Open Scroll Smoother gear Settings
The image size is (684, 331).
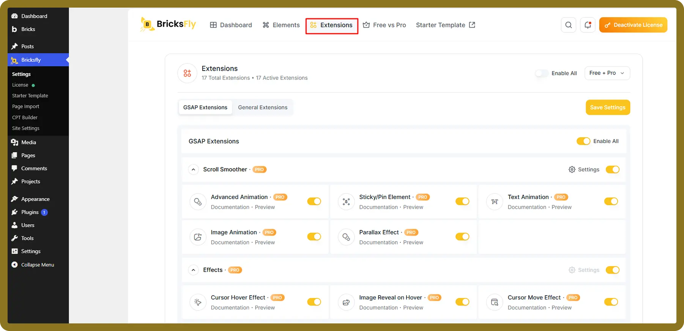584,169
